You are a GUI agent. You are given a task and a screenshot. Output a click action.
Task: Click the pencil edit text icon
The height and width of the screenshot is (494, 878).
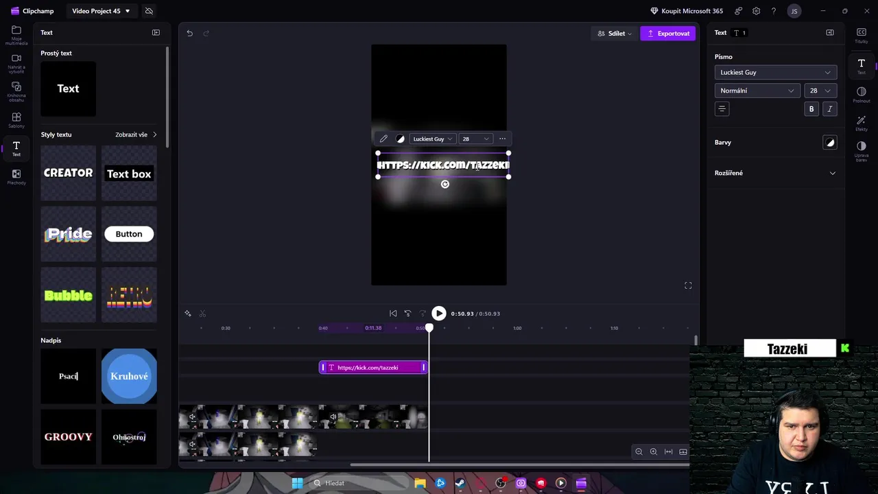pos(383,139)
